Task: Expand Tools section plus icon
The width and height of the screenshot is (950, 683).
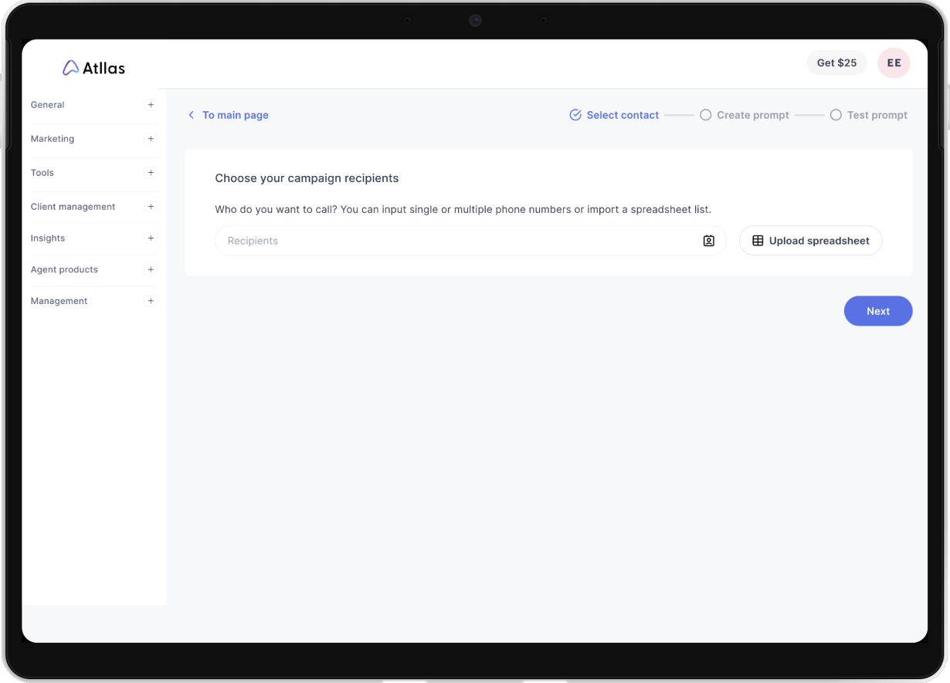Action: pyautogui.click(x=151, y=173)
